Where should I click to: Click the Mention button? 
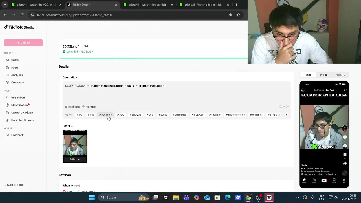[x=89, y=107]
